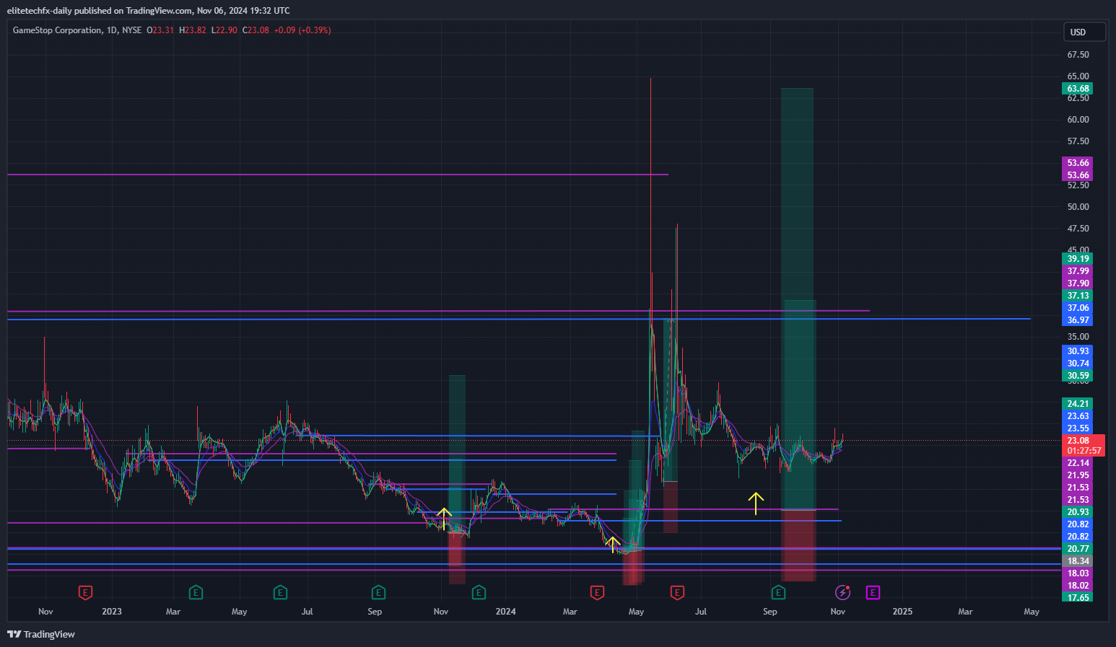Click the 2023 label on time axis

tap(112, 612)
